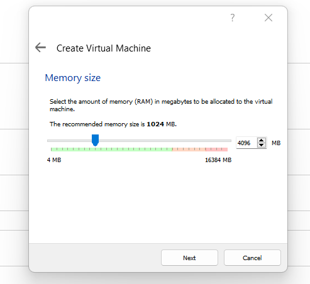Go back using the left arrow icon
This screenshot has height=284, width=310.
(40, 47)
